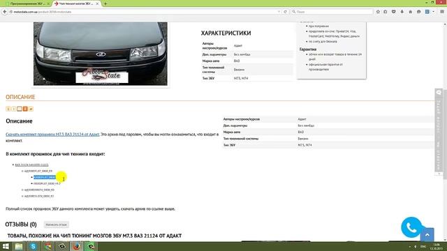Click the 'Без лямбда' value in ХАРАКТЕРИСТИКИ table
Screen dimensions: 447x251
click(x=242, y=54)
